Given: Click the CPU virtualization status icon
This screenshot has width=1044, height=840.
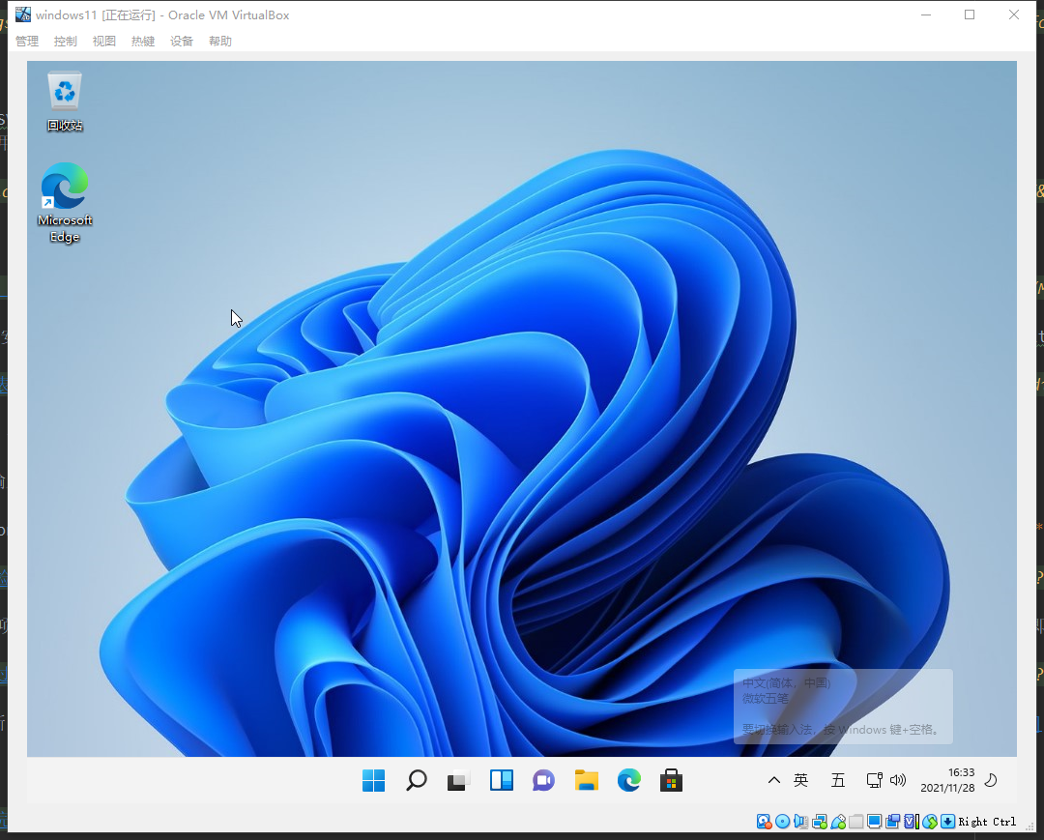Looking at the screenshot, I should [912, 822].
